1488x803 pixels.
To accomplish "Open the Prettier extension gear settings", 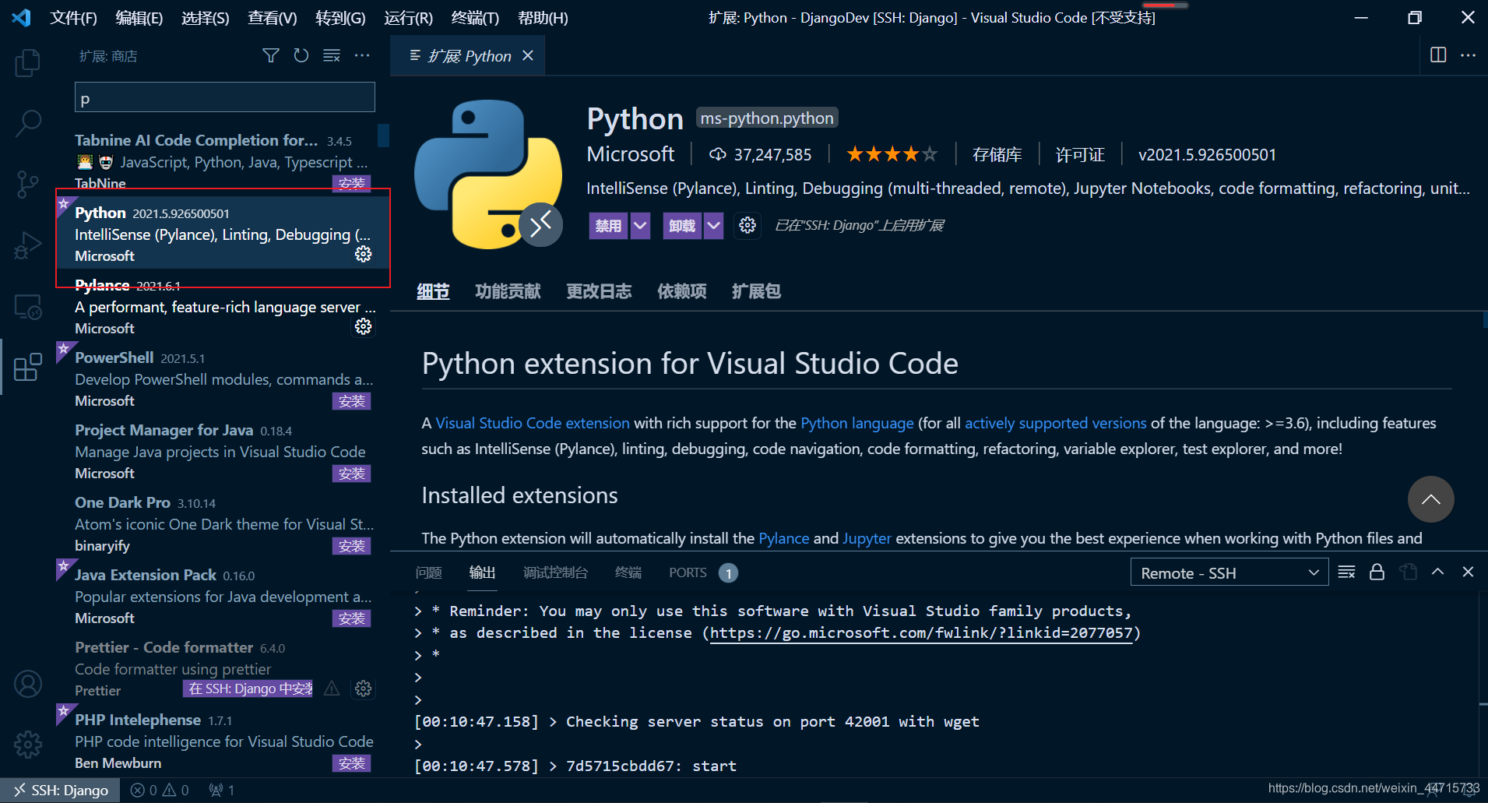I will [x=364, y=689].
